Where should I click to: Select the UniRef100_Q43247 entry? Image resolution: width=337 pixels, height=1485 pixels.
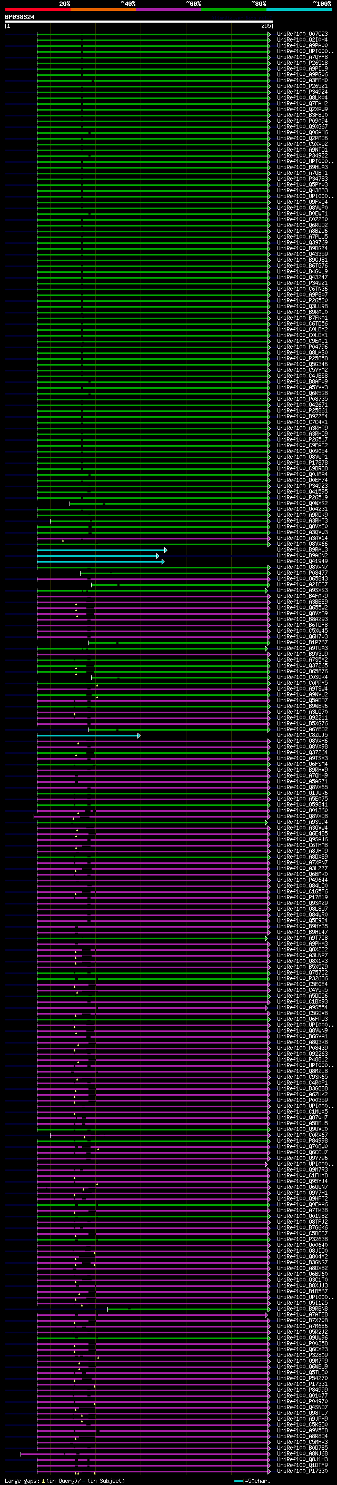click(302, 277)
